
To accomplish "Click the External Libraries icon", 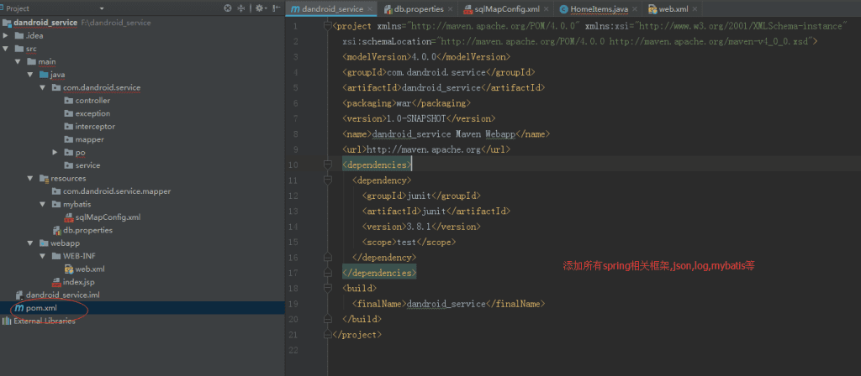I will coord(7,321).
